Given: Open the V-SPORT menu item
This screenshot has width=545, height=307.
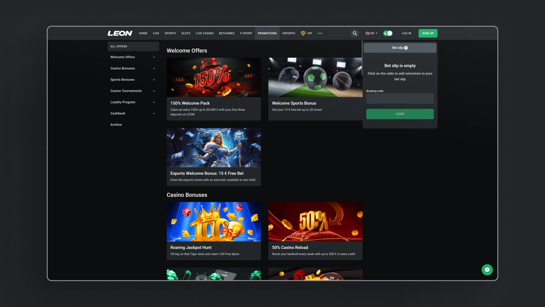Looking at the screenshot, I should point(246,33).
